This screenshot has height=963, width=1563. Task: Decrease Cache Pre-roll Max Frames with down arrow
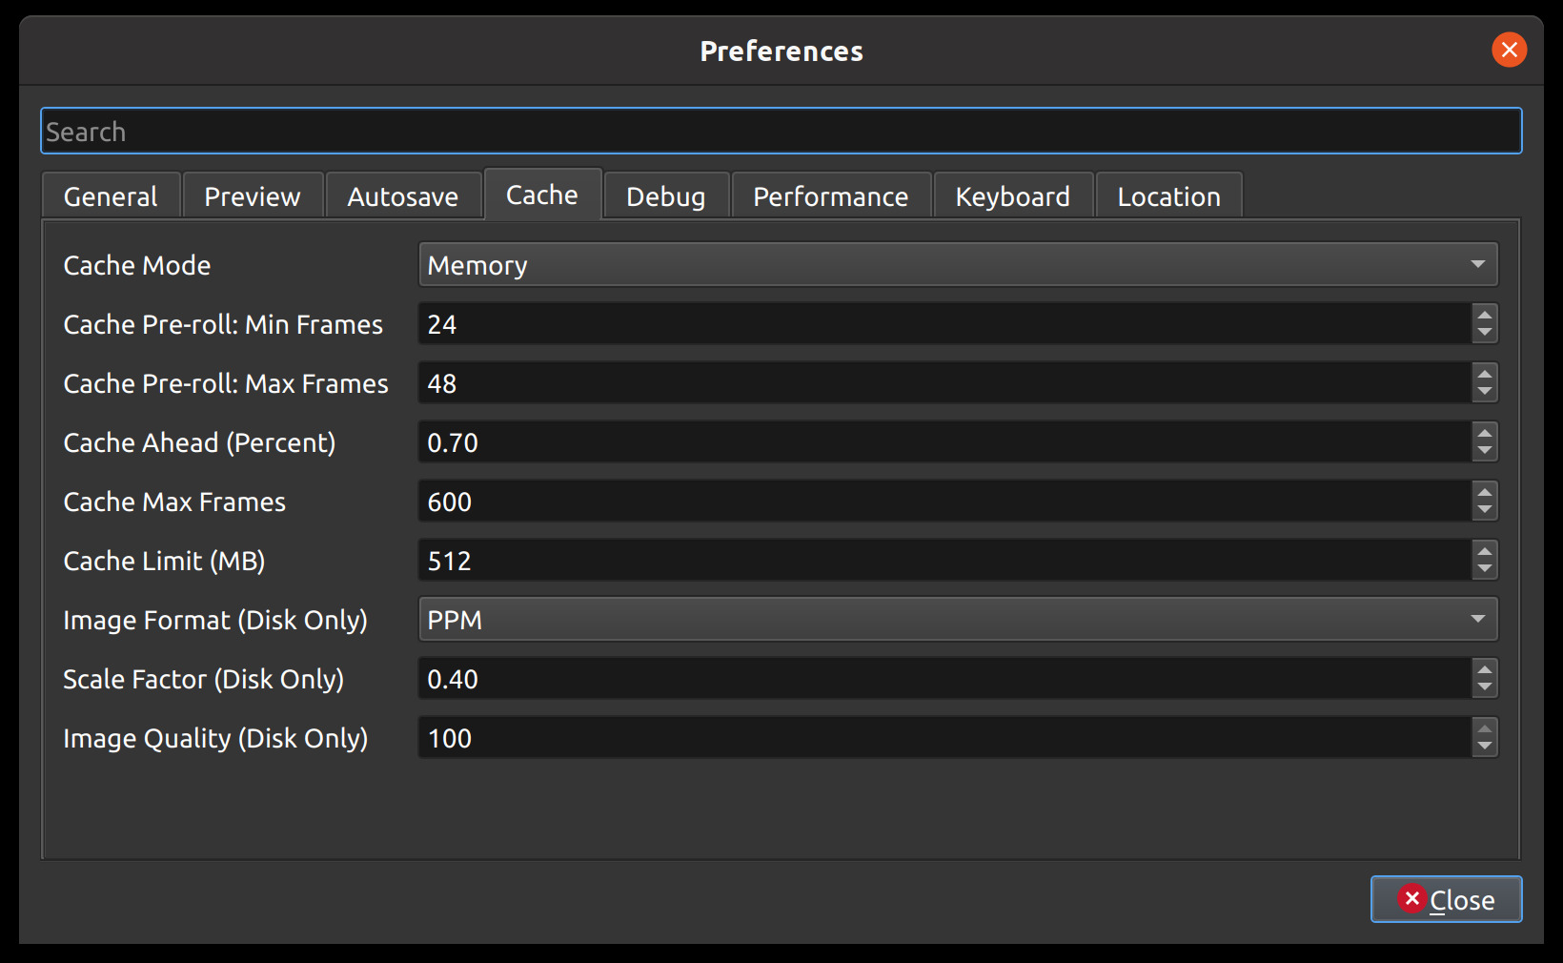(1484, 390)
